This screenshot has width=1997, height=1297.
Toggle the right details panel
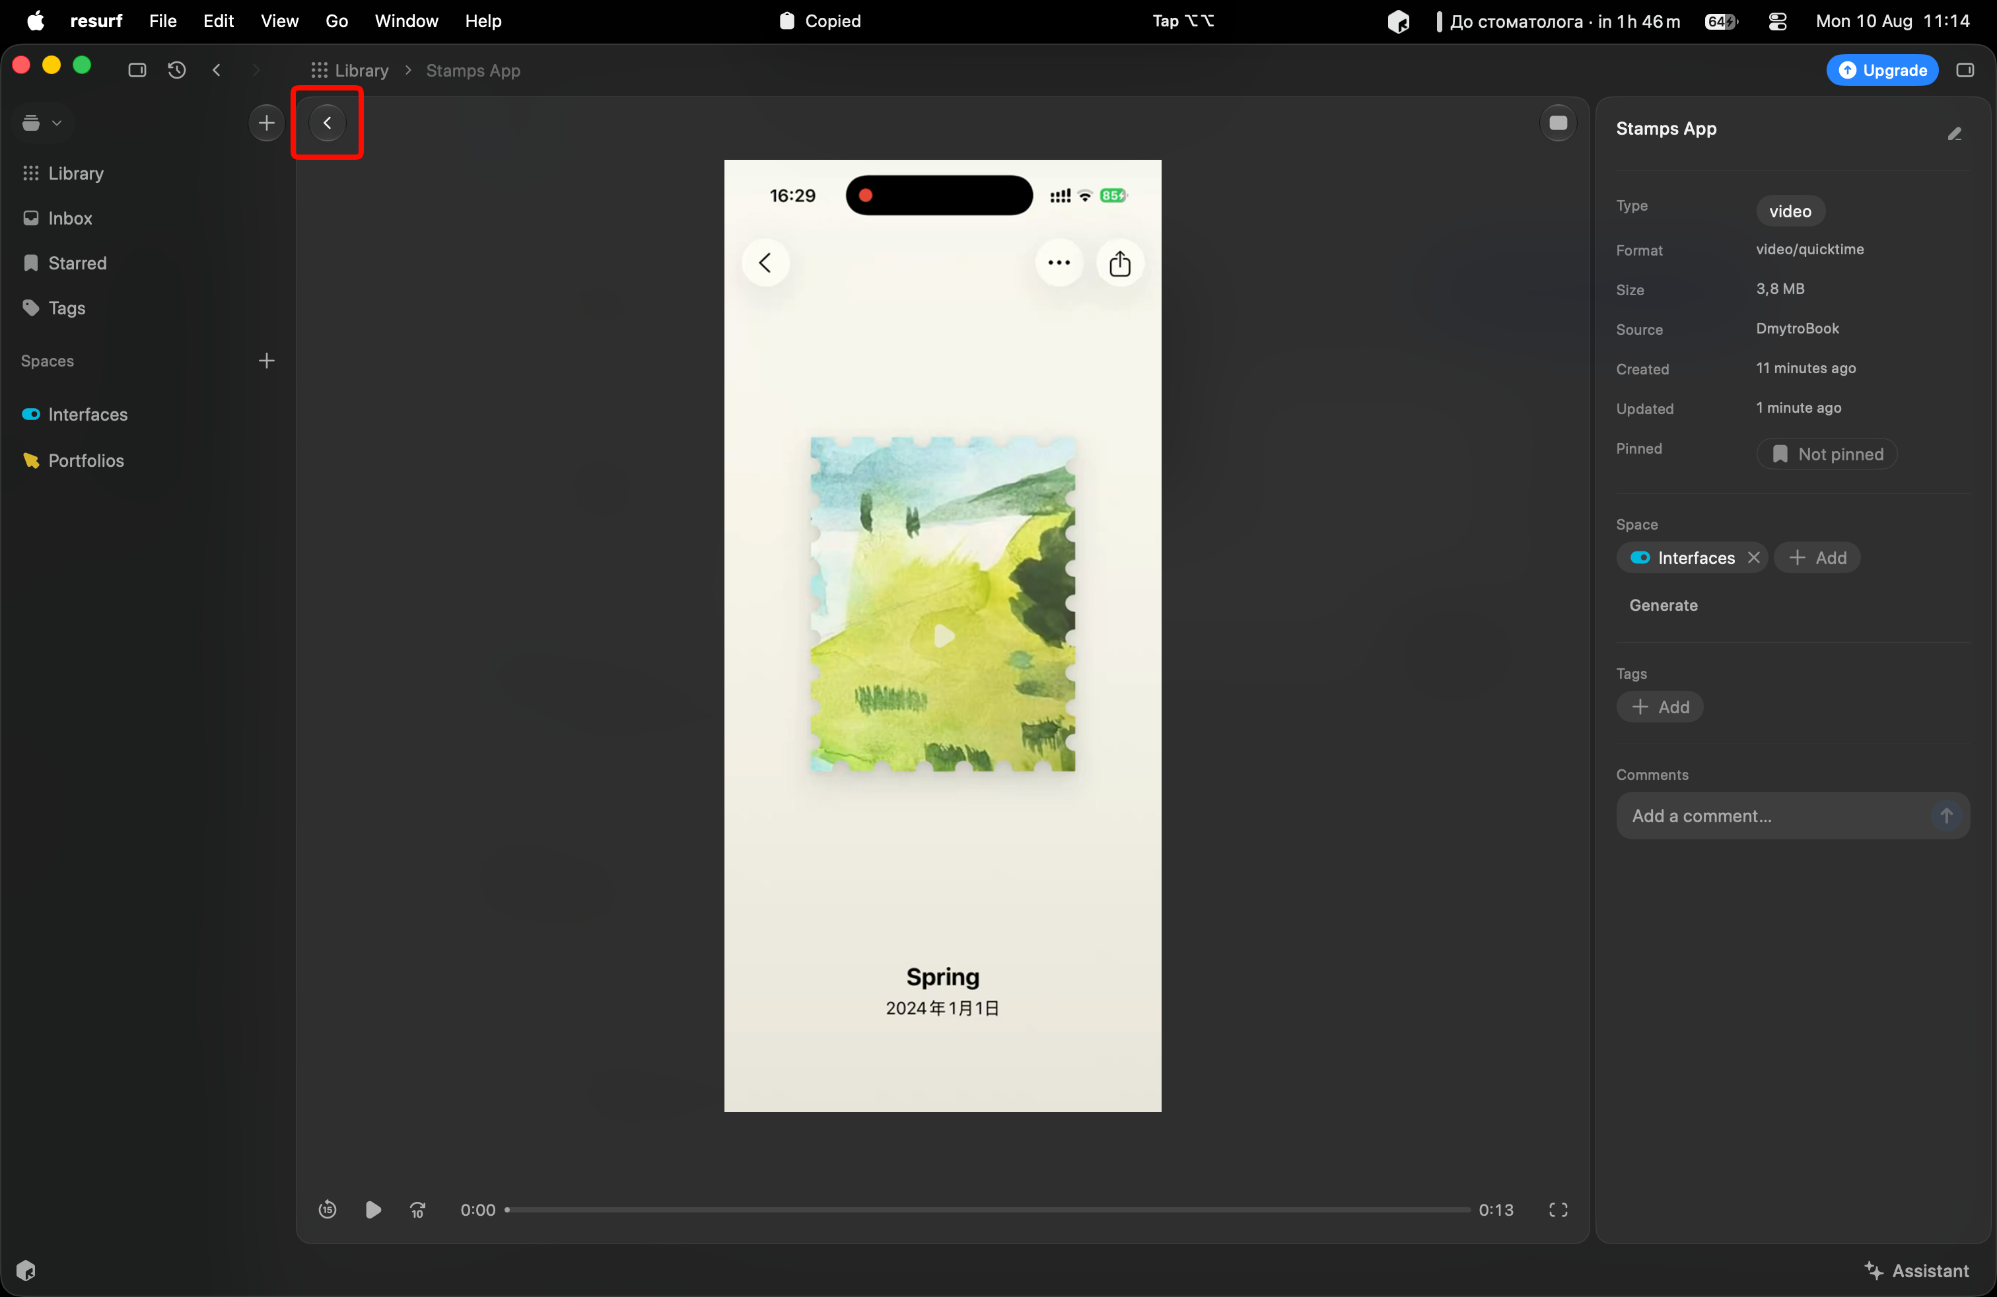(x=1965, y=71)
